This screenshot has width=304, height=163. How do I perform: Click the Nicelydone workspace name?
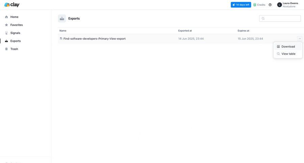(x=289, y=7)
